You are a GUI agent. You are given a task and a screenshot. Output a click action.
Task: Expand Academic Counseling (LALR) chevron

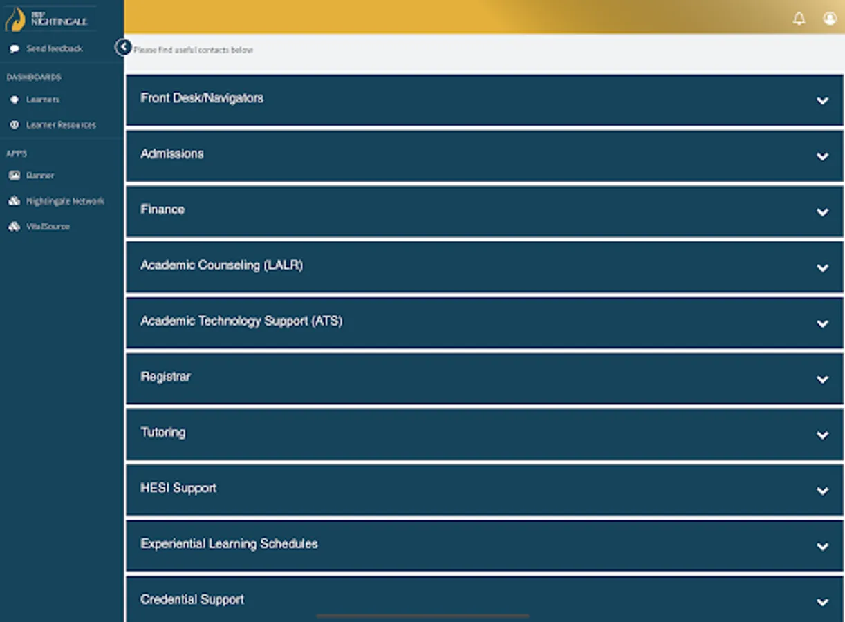click(822, 268)
